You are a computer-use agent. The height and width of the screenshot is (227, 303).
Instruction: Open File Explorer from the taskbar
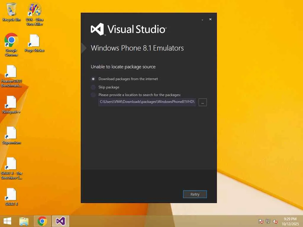point(24,221)
